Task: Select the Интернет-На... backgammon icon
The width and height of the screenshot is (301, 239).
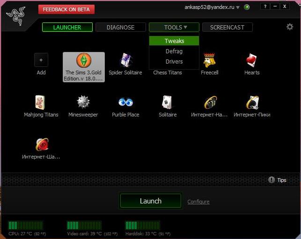Action: click(210, 102)
